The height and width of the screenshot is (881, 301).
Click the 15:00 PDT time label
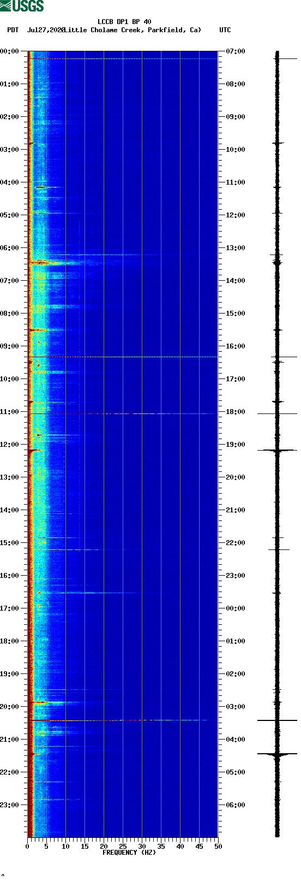click(x=10, y=543)
